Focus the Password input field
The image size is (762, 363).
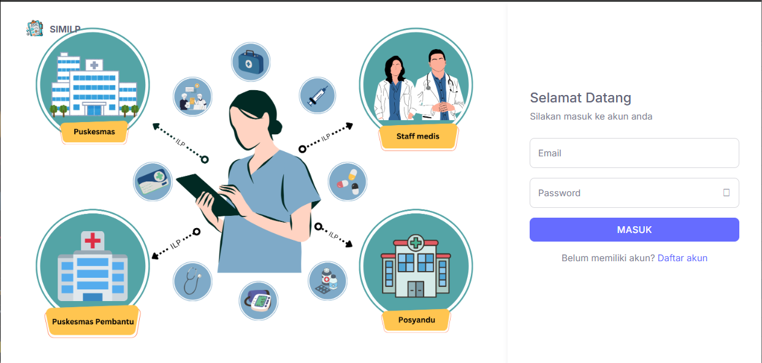634,193
